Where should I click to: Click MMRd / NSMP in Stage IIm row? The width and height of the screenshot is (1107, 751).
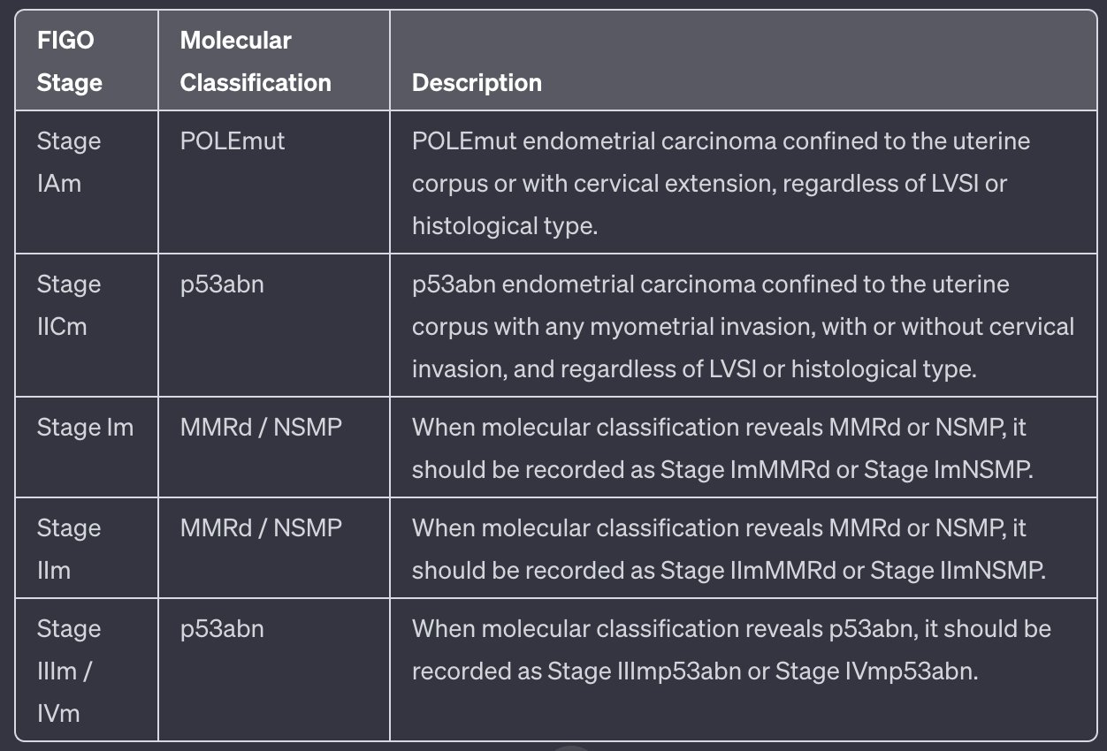[x=261, y=528]
